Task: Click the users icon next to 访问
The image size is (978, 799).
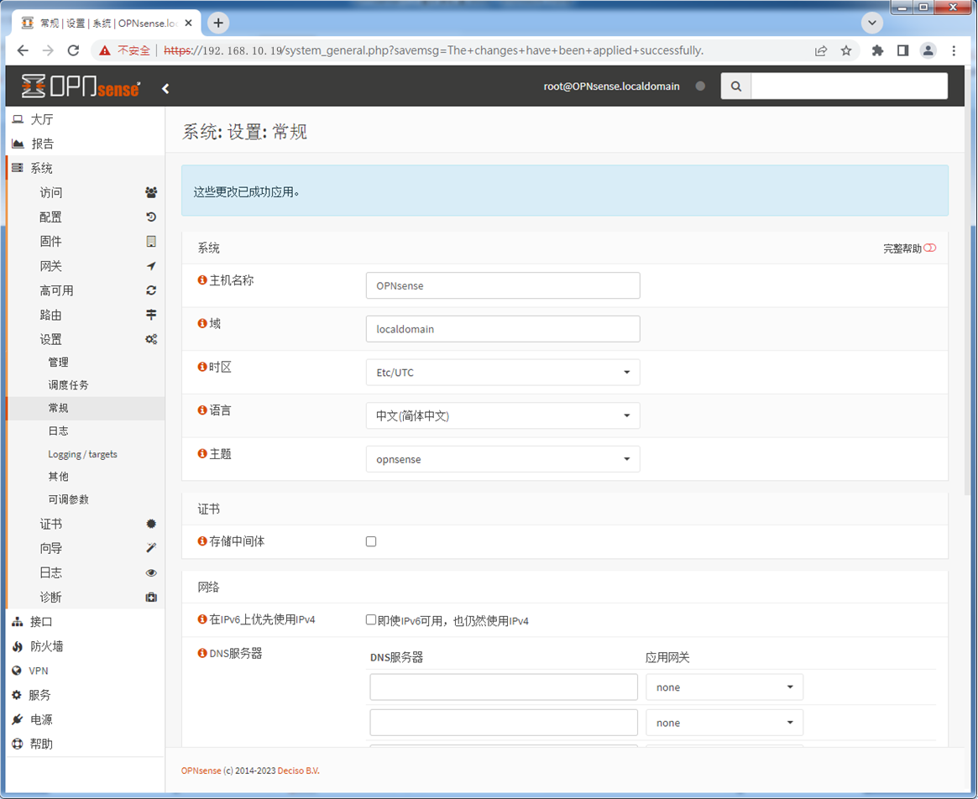Action: [151, 192]
